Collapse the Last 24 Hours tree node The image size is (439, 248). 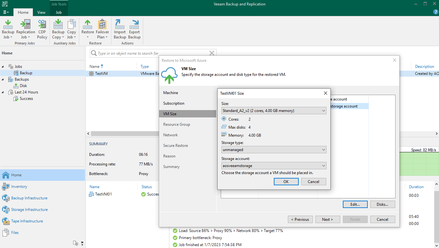[x=3, y=92]
